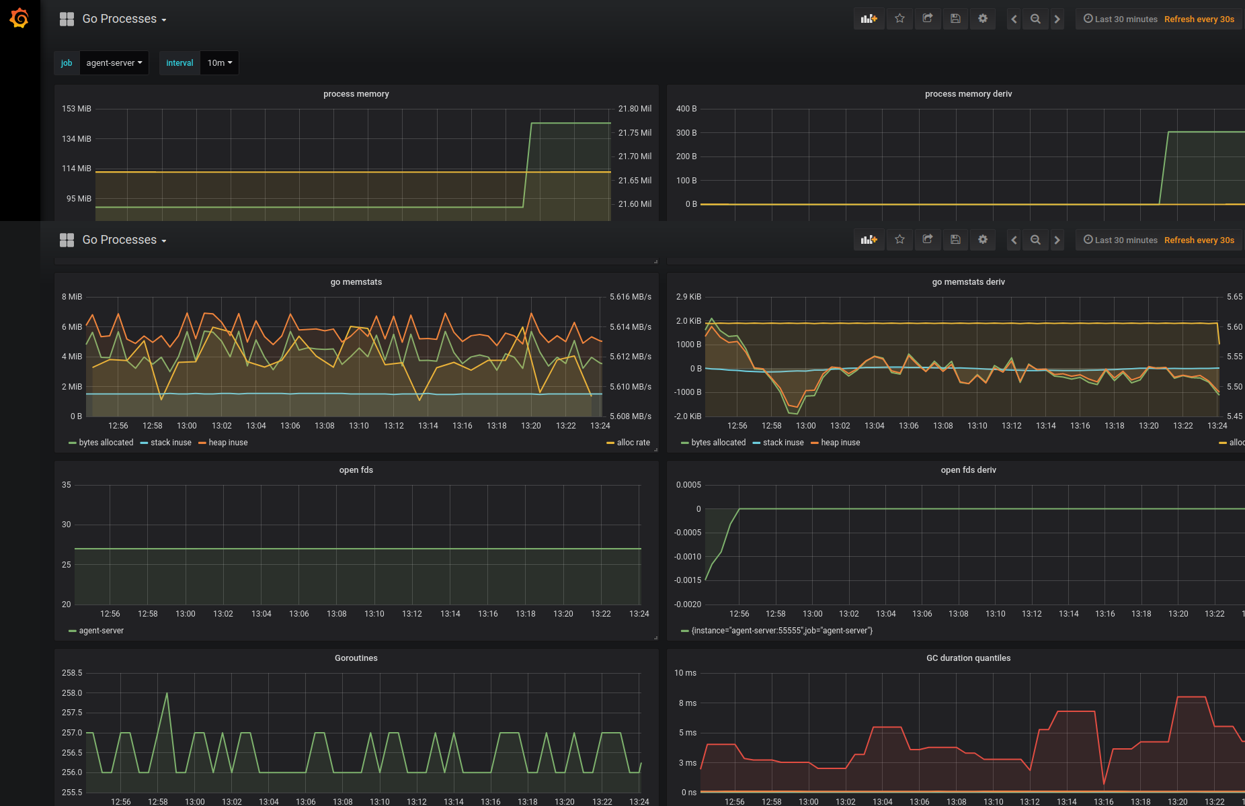Shift time range back using topmost header's left arrow

tap(1014, 19)
